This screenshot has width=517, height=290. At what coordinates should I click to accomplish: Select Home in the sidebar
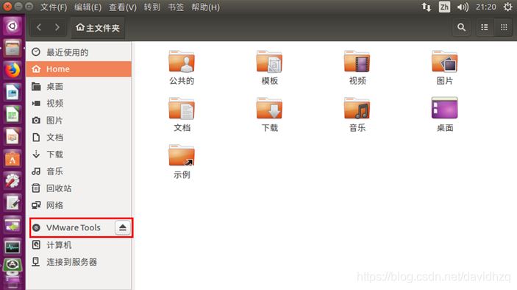(x=79, y=69)
